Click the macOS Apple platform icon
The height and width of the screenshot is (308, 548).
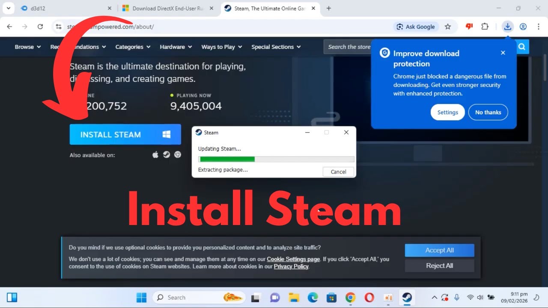tap(155, 155)
